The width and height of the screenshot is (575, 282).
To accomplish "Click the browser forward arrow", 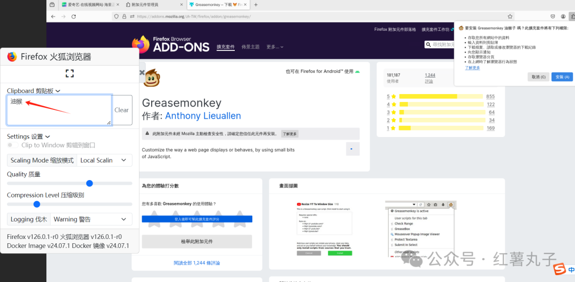I will 63,16.
